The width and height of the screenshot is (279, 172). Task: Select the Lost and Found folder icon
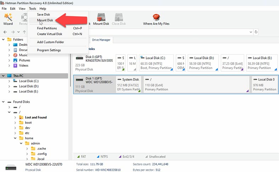[x=21, y=117]
